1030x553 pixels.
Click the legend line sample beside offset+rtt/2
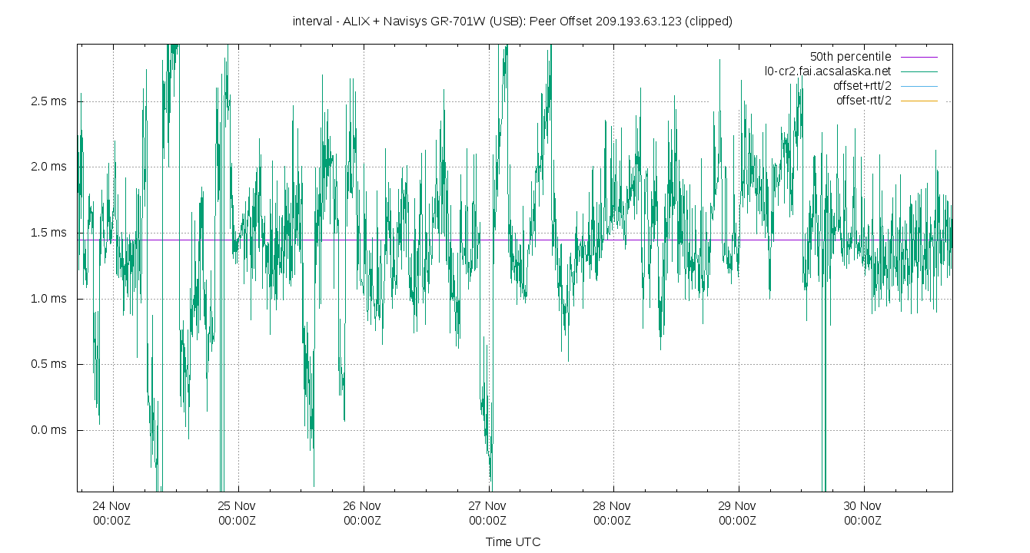(919, 86)
